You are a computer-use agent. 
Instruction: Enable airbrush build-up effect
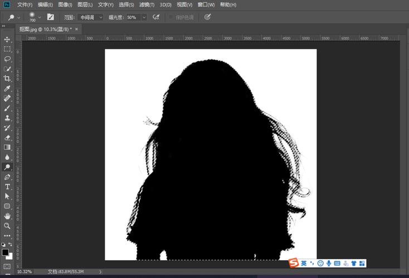click(x=156, y=17)
